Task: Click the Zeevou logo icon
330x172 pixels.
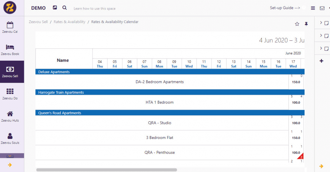Action: click(x=10, y=8)
